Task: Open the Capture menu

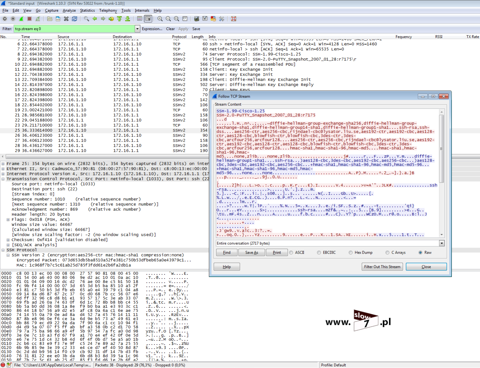Action: pyautogui.click(x=52, y=10)
